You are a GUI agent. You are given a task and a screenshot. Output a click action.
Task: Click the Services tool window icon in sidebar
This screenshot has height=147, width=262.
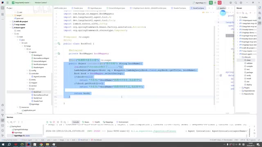(x=2, y=120)
